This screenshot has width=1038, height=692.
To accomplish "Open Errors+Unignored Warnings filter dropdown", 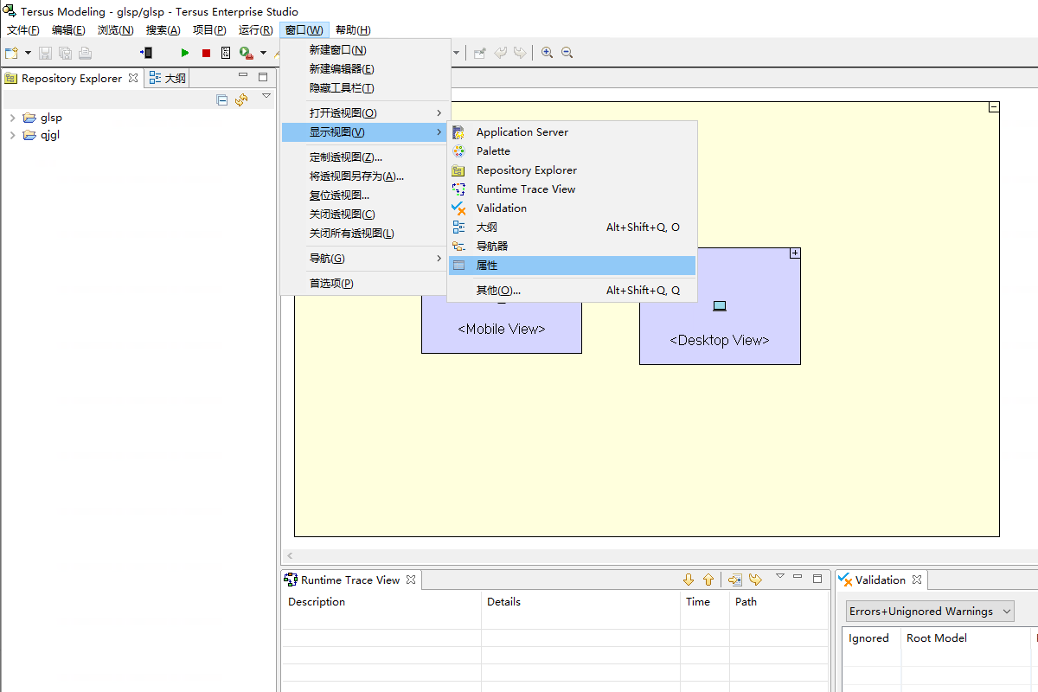I will click(930, 611).
